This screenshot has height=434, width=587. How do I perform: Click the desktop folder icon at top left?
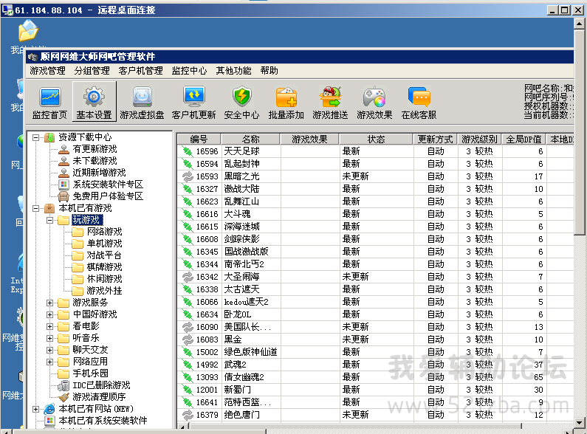click(x=29, y=31)
